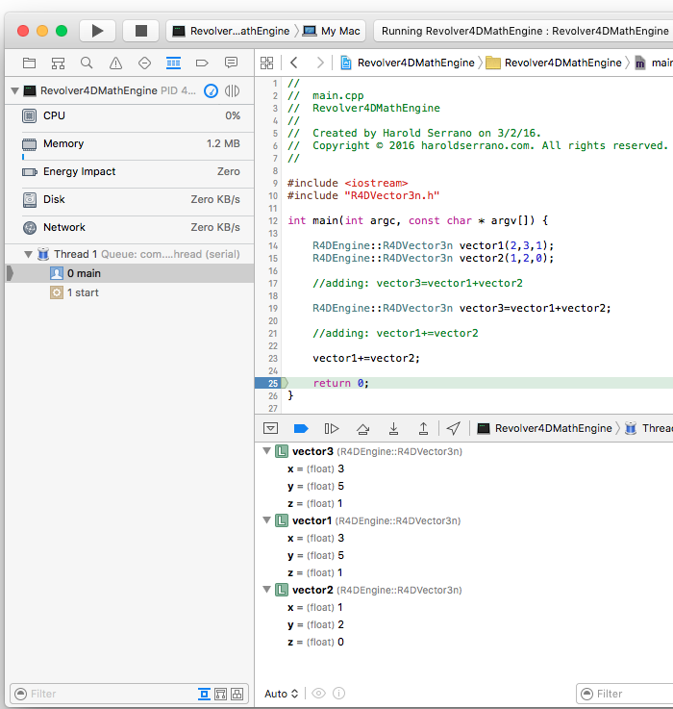Click the Step Out button
The height and width of the screenshot is (709, 673).
(x=423, y=428)
